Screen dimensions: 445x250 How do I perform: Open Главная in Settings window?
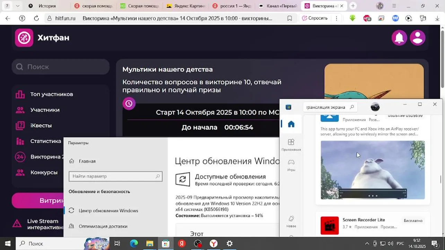point(82,161)
